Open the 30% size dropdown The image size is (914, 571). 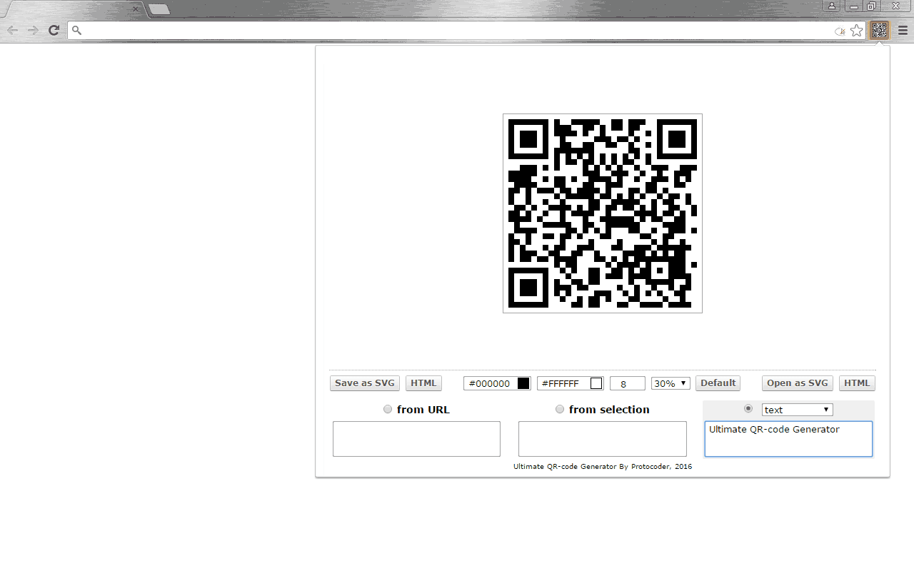pyautogui.click(x=671, y=383)
